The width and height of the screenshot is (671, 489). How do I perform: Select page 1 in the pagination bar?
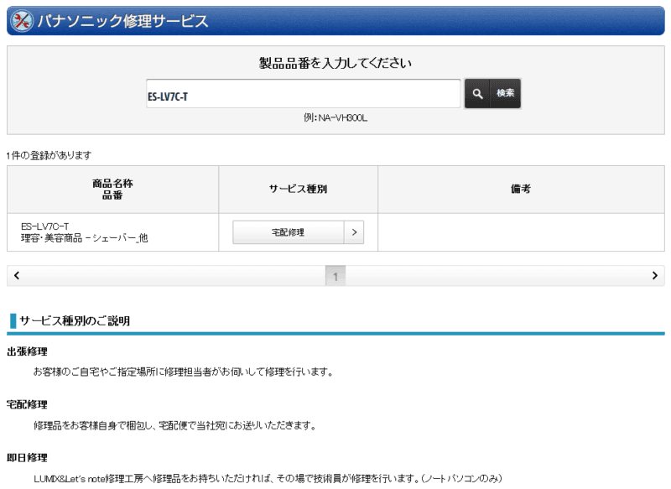pyautogui.click(x=335, y=276)
